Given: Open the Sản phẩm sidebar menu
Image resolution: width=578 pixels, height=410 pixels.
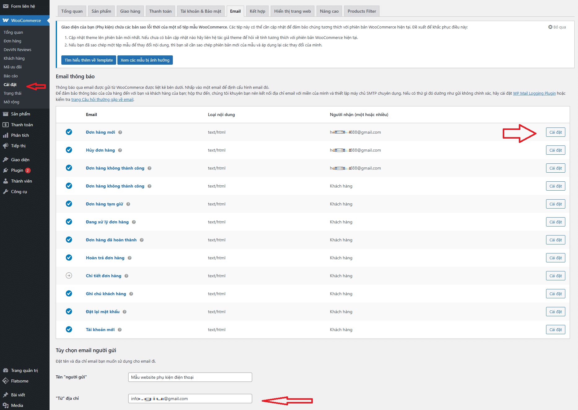Looking at the screenshot, I should point(20,114).
